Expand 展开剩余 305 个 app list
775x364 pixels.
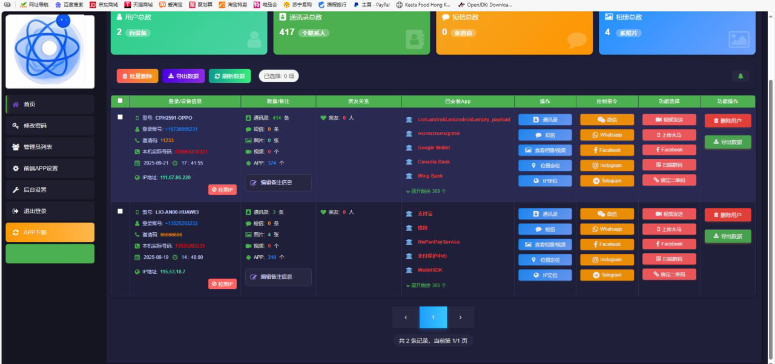426,285
